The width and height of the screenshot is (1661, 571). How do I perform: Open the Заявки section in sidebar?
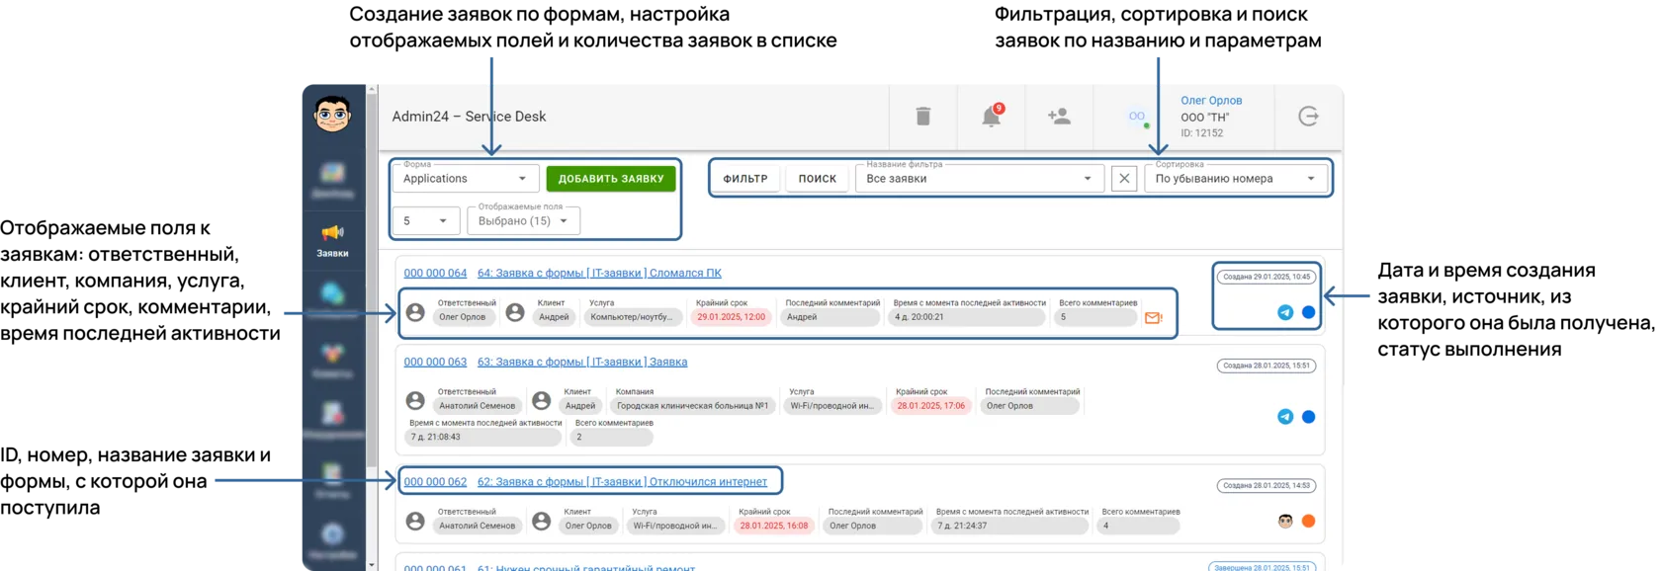point(333,240)
